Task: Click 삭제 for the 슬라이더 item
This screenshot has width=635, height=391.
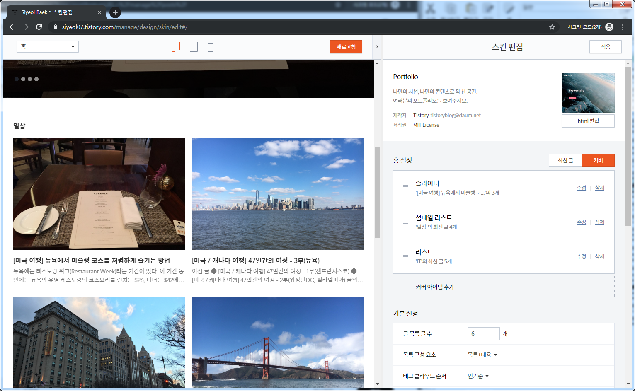Action: point(600,188)
